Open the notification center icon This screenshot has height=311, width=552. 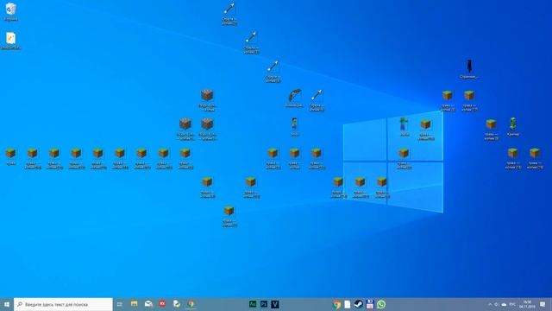click(x=543, y=304)
